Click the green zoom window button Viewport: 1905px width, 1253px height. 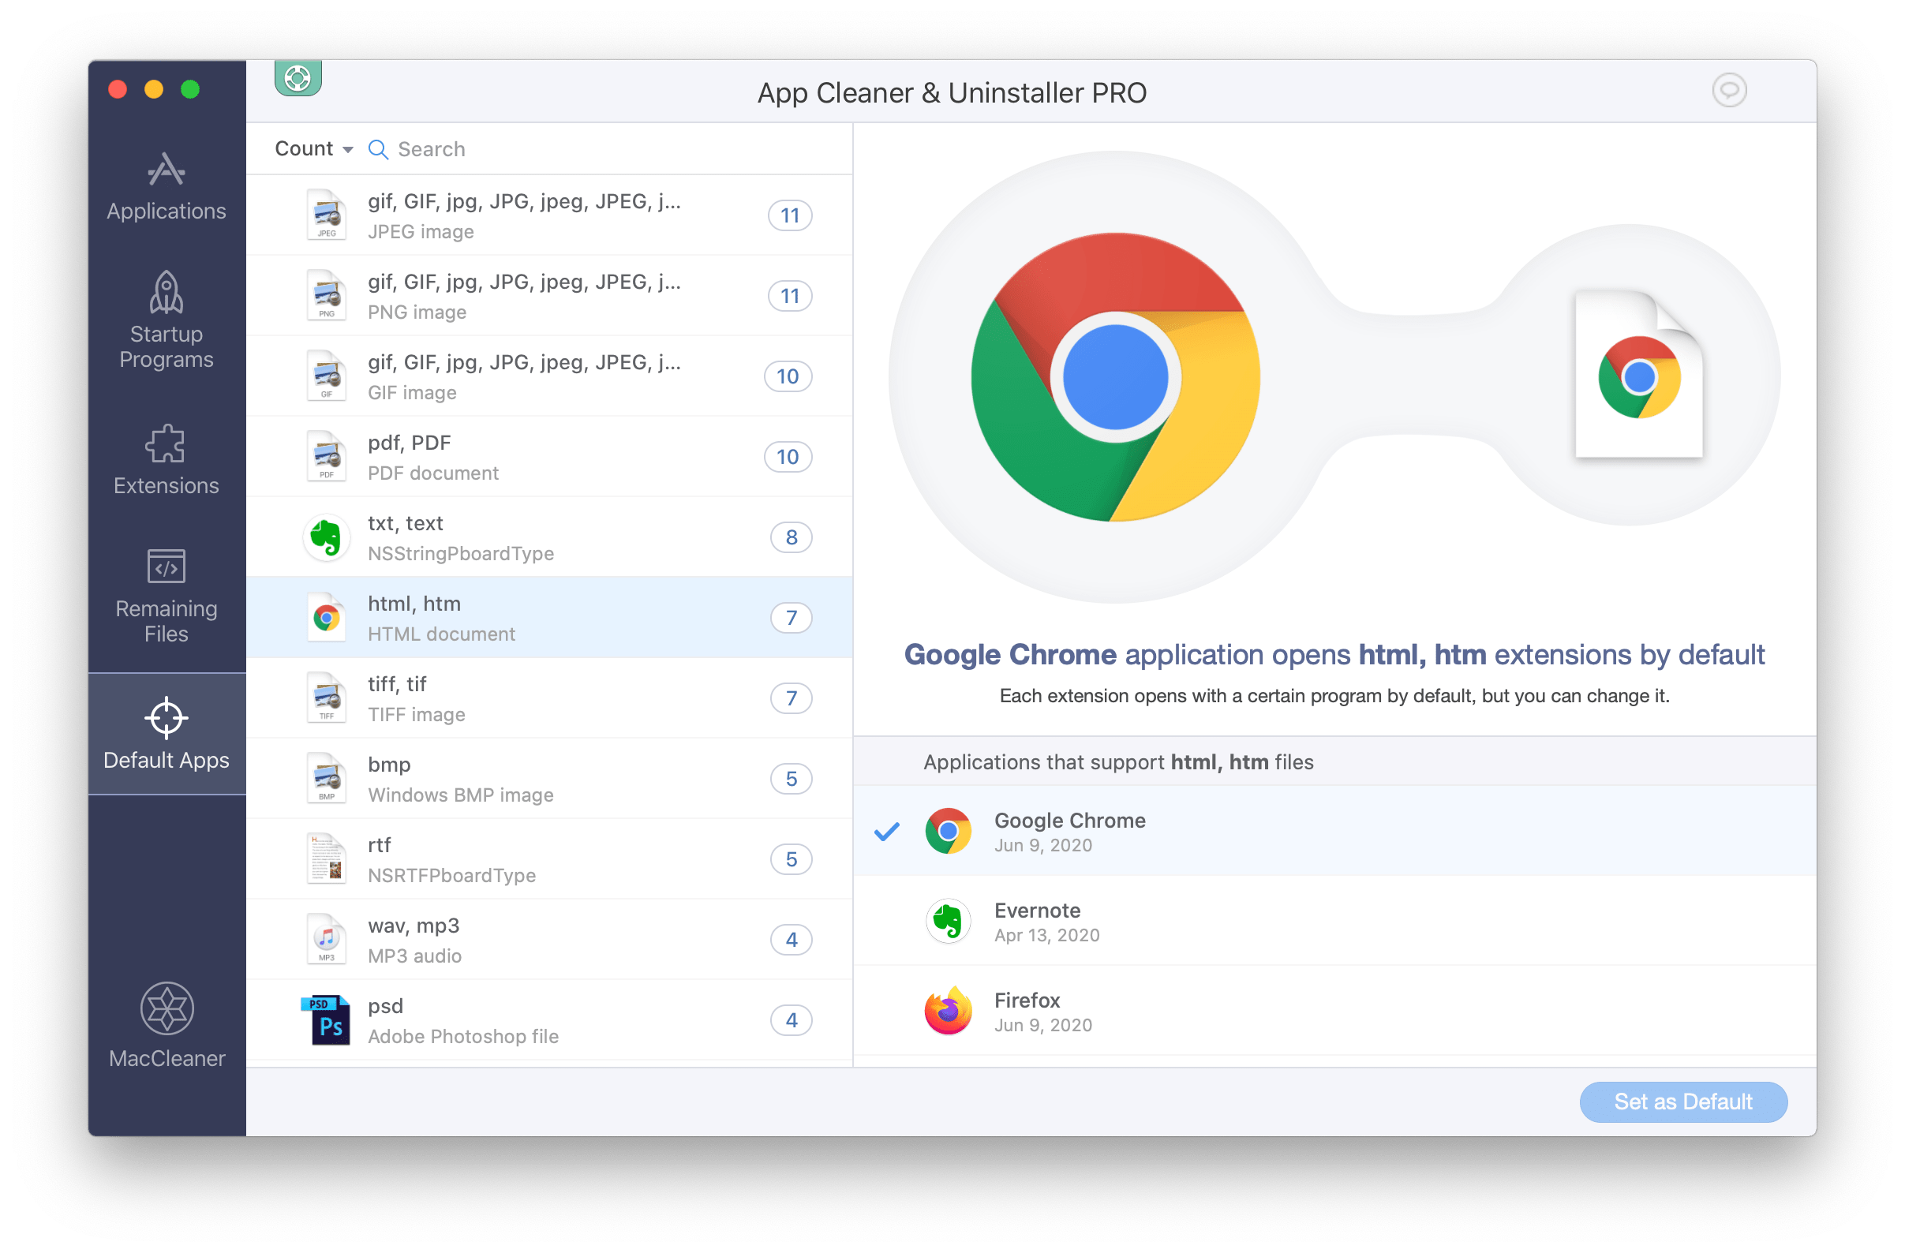tap(189, 89)
